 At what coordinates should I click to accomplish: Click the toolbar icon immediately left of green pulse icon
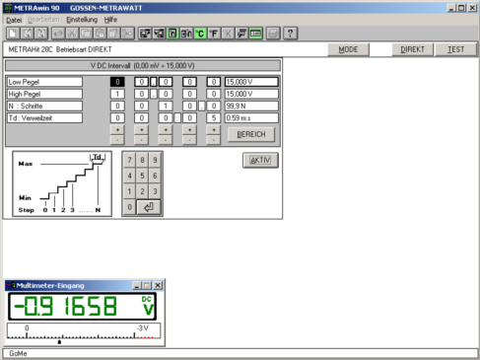pos(159,34)
